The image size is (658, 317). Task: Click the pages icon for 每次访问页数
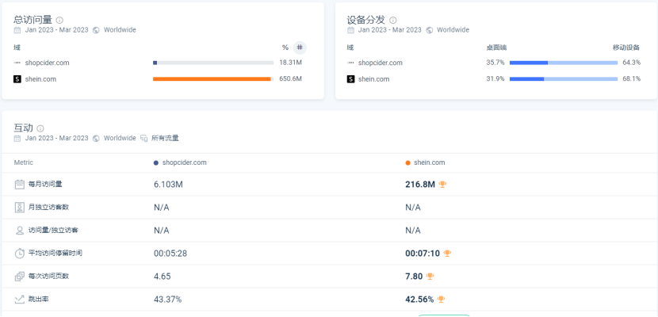tap(20, 276)
